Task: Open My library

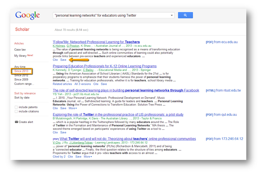Action: click(x=20, y=56)
